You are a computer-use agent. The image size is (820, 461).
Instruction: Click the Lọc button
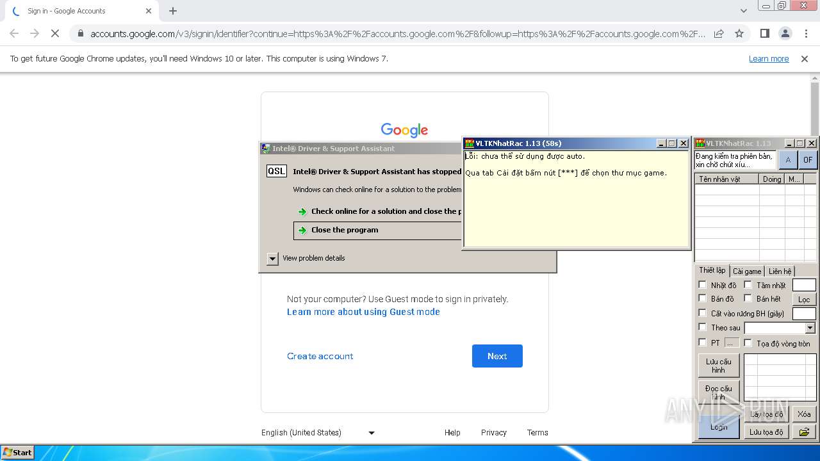[x=804, y=299]
